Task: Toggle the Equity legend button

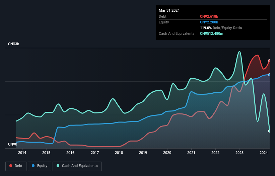Action: (40, 166)
